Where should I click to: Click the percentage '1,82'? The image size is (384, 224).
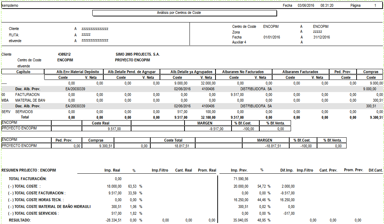pos(133,213)
